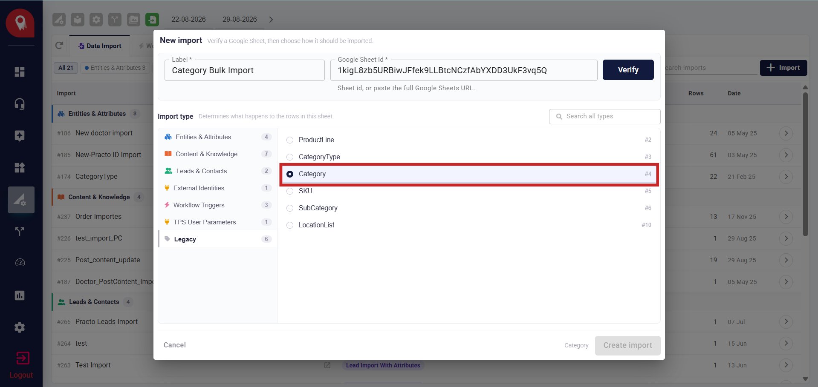The image size is (818, 387).
Task: Cancel the new import dialog
Action: coord(175,345)
